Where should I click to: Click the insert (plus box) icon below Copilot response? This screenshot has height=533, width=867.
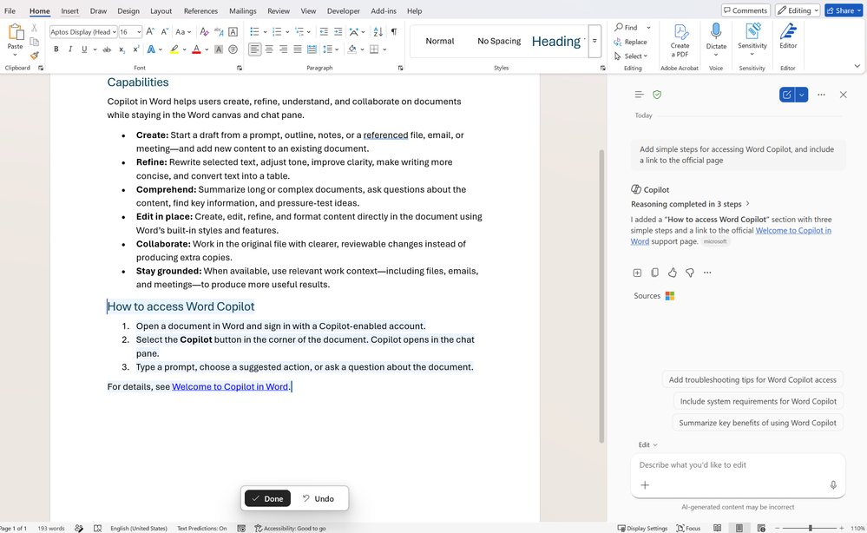tap(637, 273)
